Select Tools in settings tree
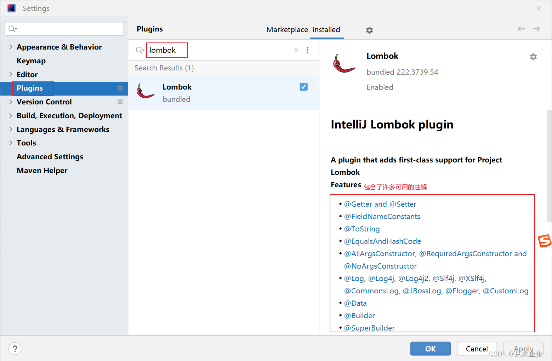 click(x=27, y=143)
